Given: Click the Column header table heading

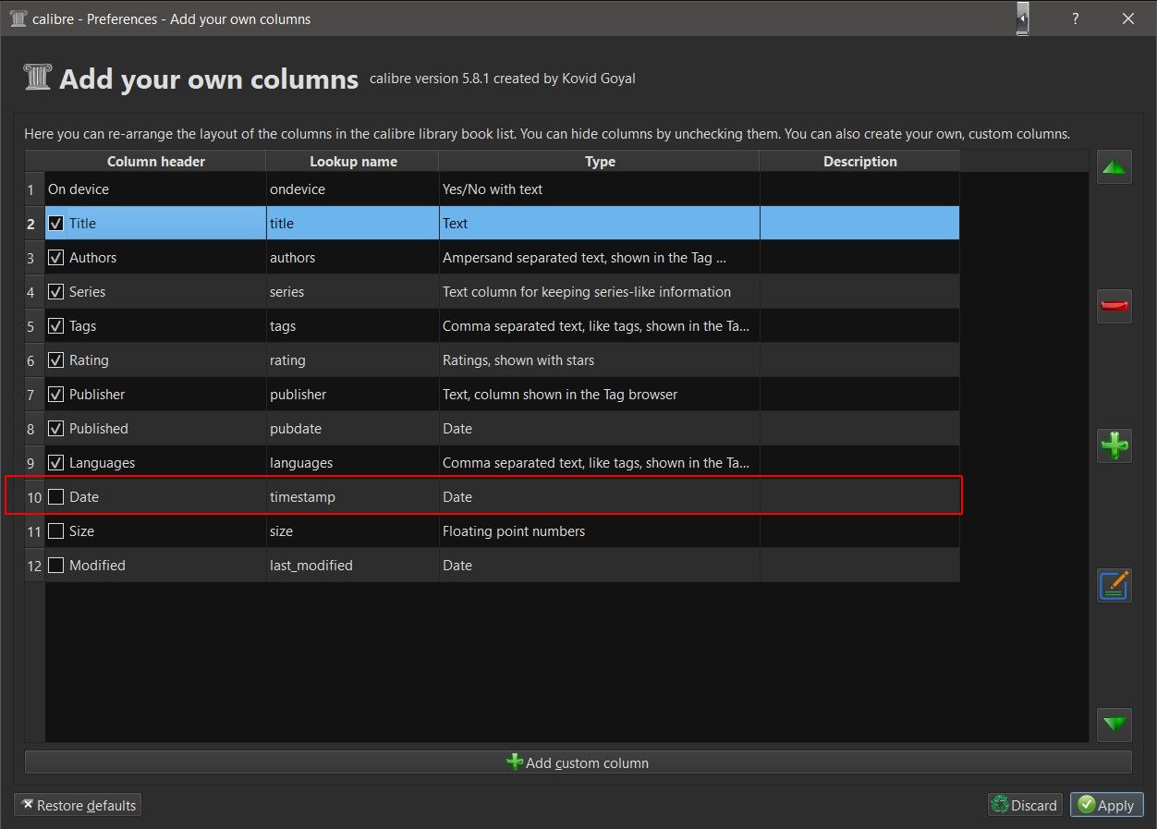Looking at the screenshot, I should pyautogui.click(x=155, y=162).
